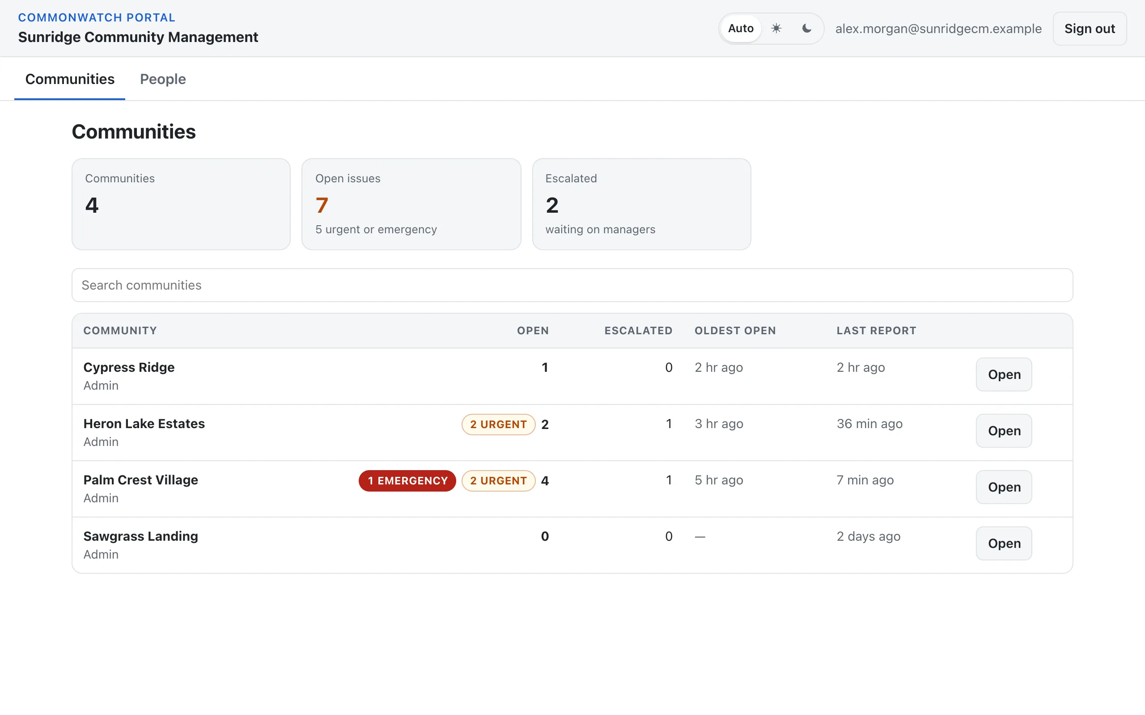Viewport: 1145px width, 715px height.
Task: Click Heron Lake Estates 2 URGENT badge
Action: point(498,425)
